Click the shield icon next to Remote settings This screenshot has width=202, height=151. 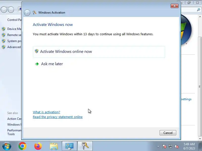[x=4, y=35]
